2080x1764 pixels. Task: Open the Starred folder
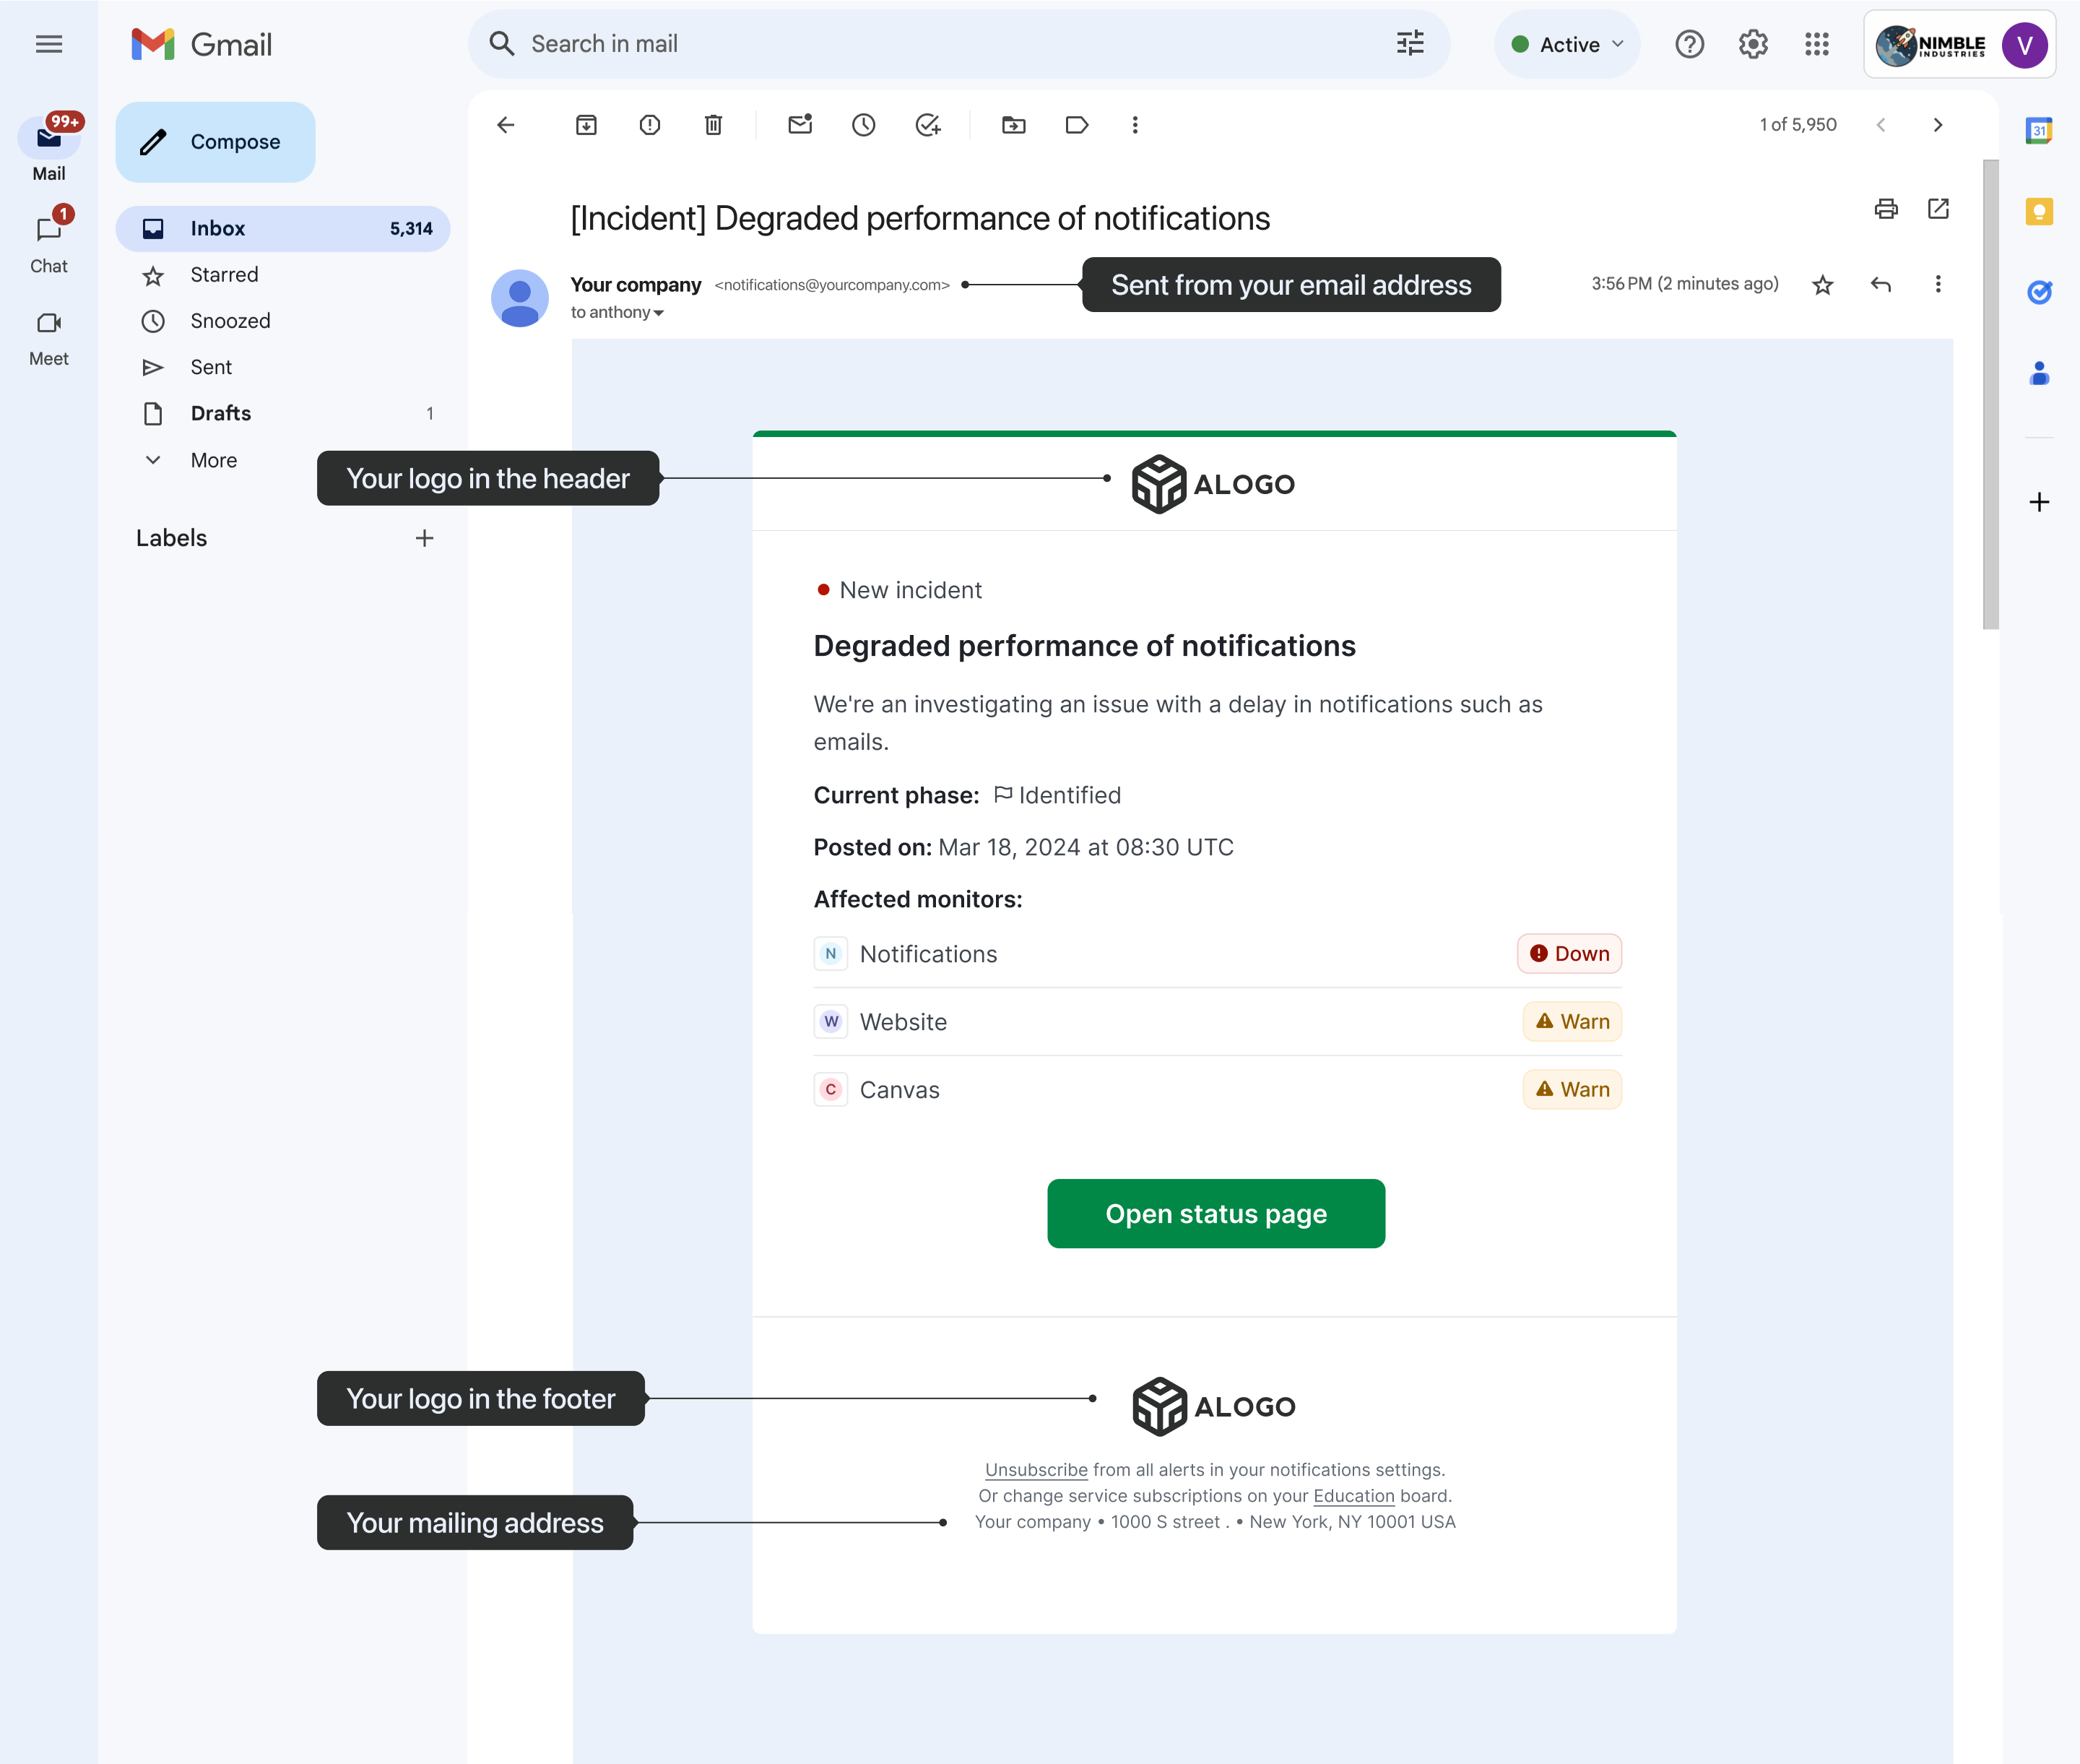224,275
